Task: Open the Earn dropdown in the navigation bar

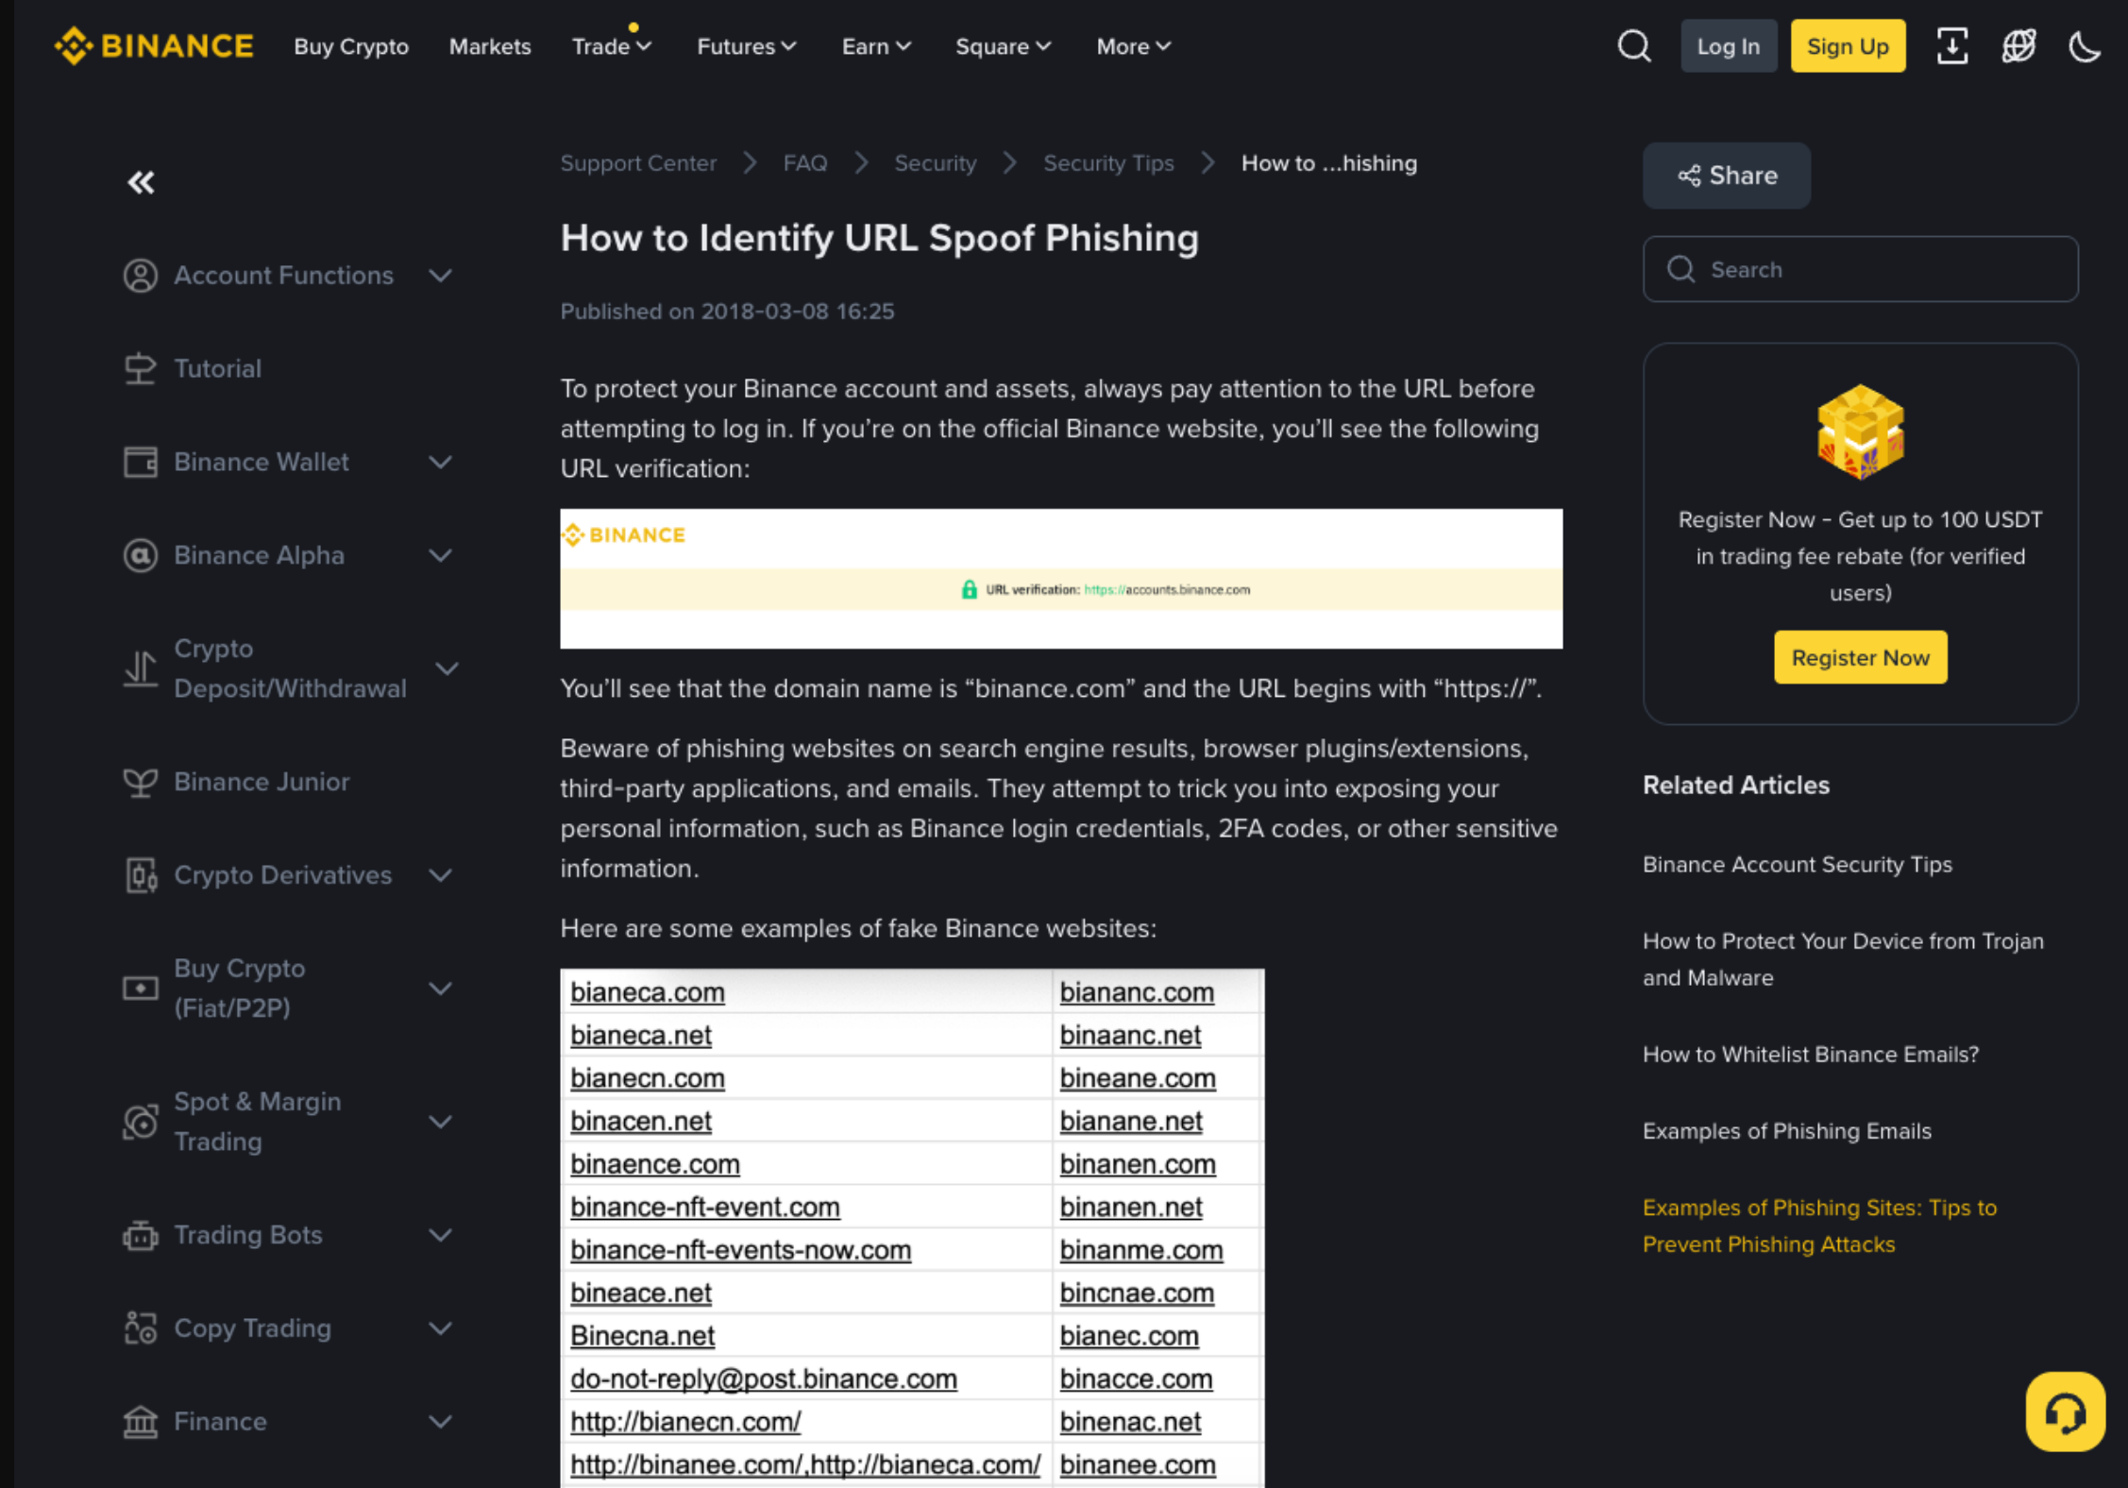Action: click(x=876, y=46)
